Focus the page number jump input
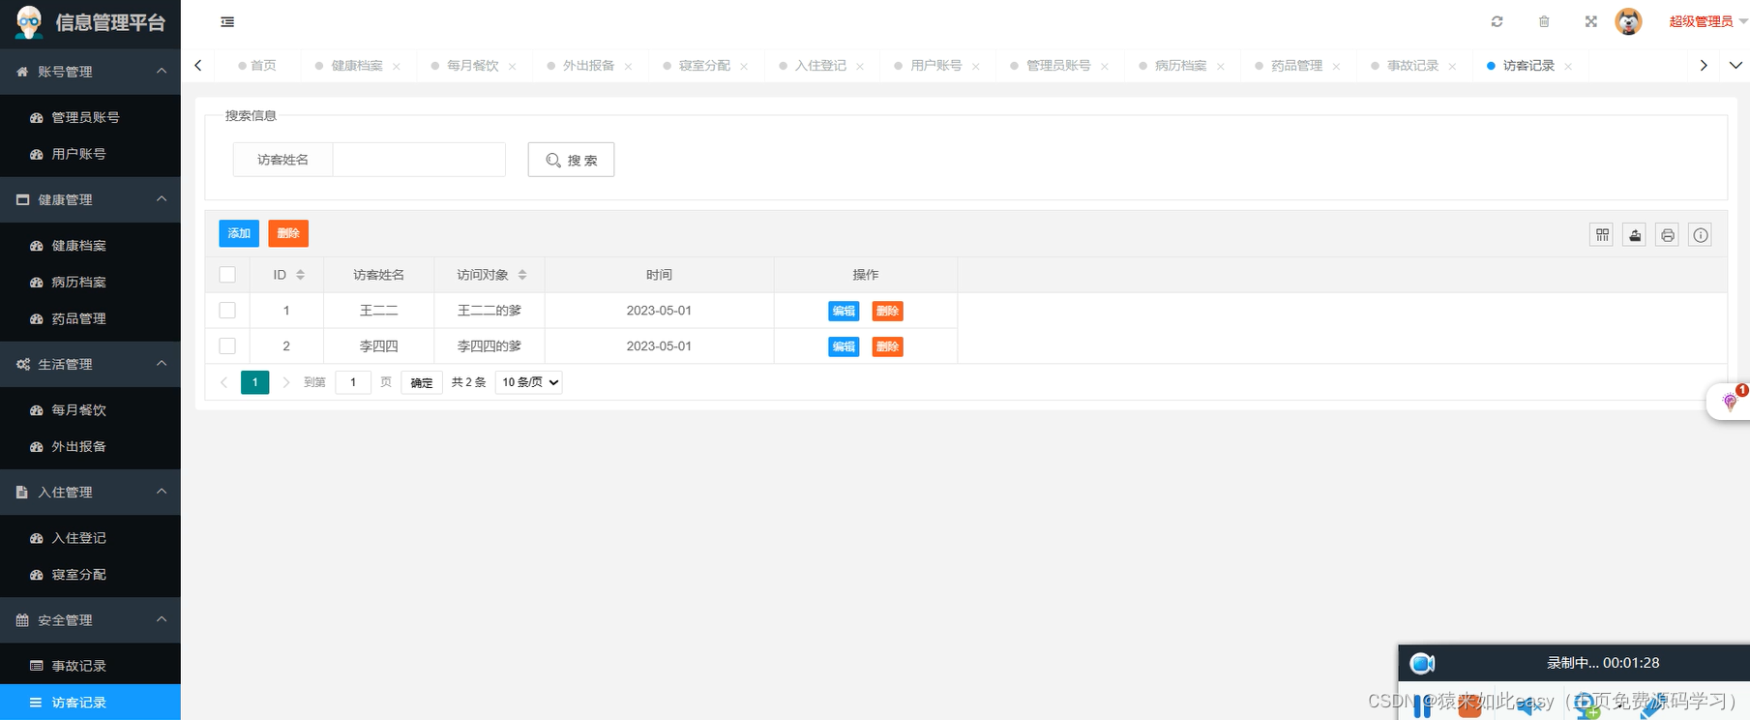The height and width of the screenshot is (720, 1750). click(x=353, y=382)
